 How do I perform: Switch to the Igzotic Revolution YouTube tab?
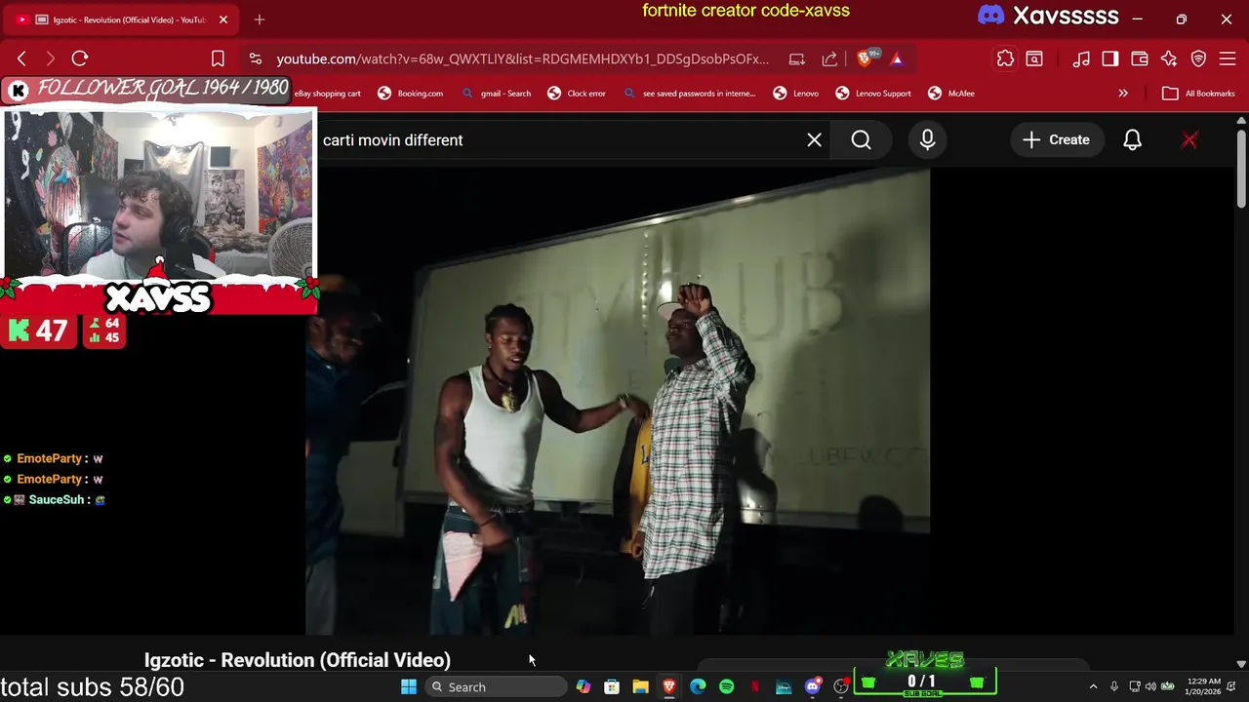(x=122, y=19)
